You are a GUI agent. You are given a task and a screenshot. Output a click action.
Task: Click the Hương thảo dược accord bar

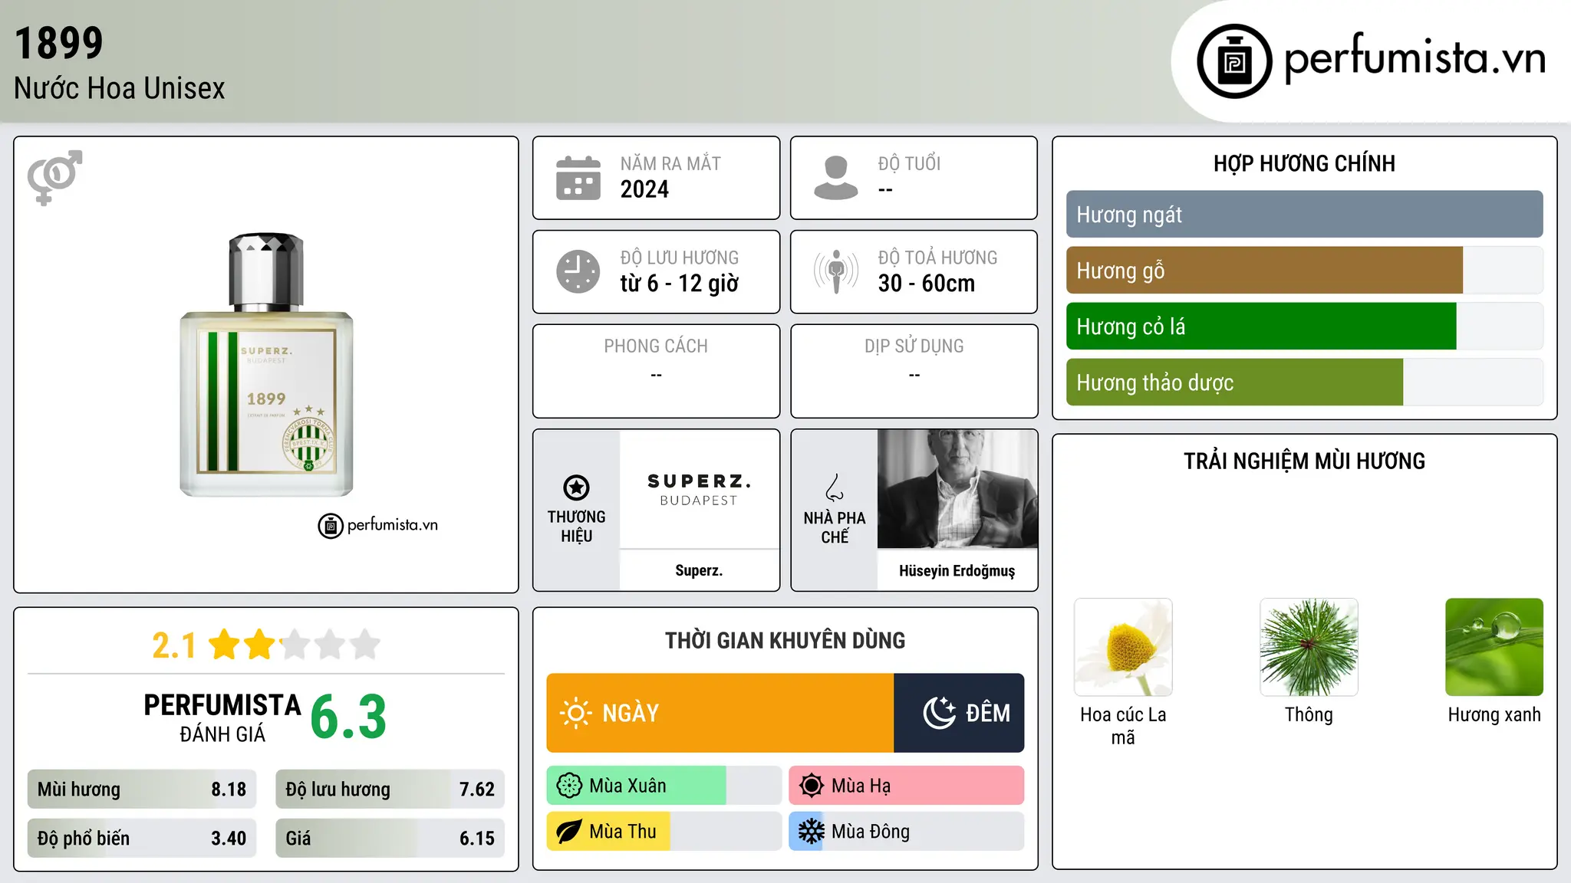(1304, 382)
